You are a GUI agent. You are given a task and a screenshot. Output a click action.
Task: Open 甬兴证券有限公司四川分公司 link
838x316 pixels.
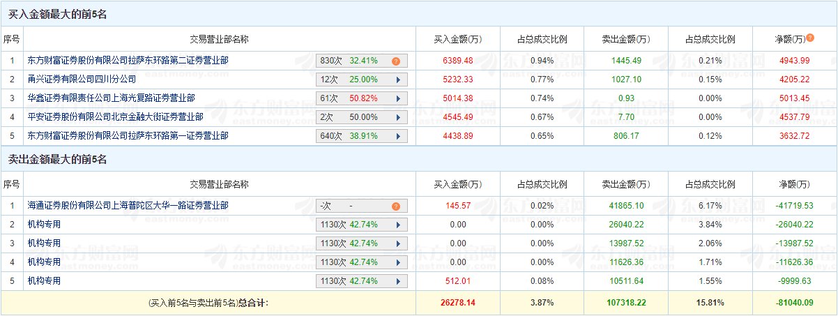[82, 80]
